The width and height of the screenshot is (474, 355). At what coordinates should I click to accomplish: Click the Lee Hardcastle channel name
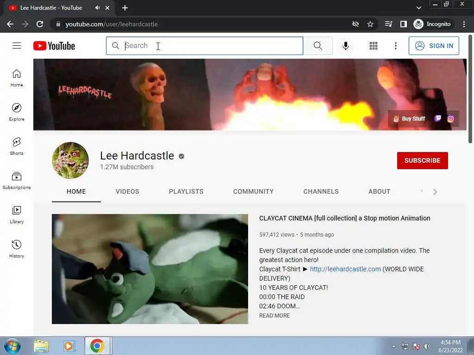pos(137,156)
